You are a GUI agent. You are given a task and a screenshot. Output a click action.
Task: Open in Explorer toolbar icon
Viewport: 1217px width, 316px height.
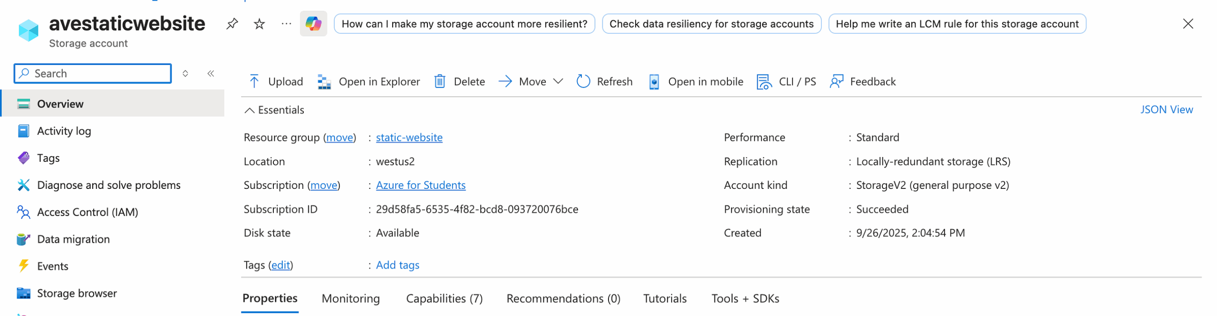[x=324, y=82]
